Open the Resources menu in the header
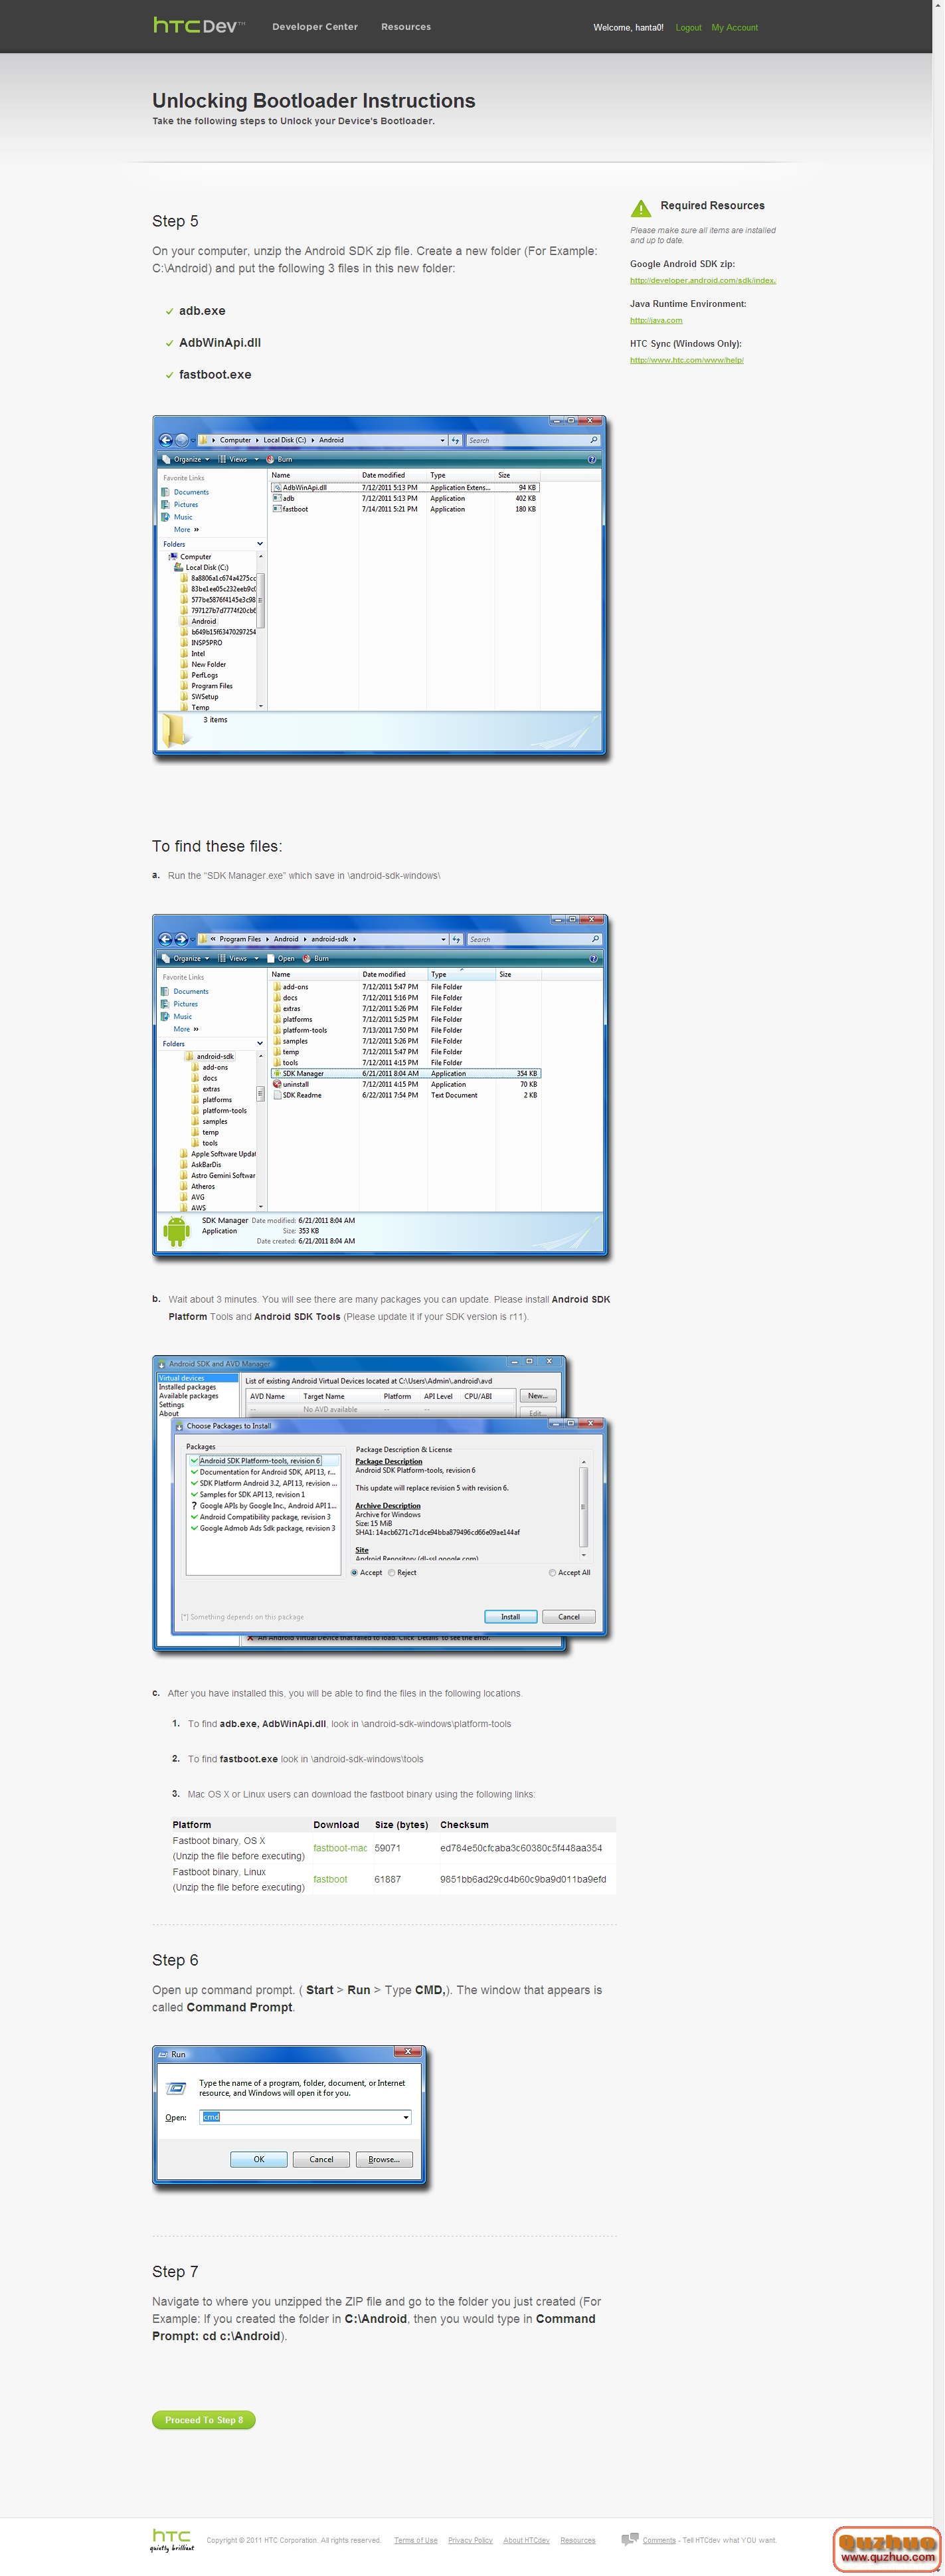 point(406,27)
